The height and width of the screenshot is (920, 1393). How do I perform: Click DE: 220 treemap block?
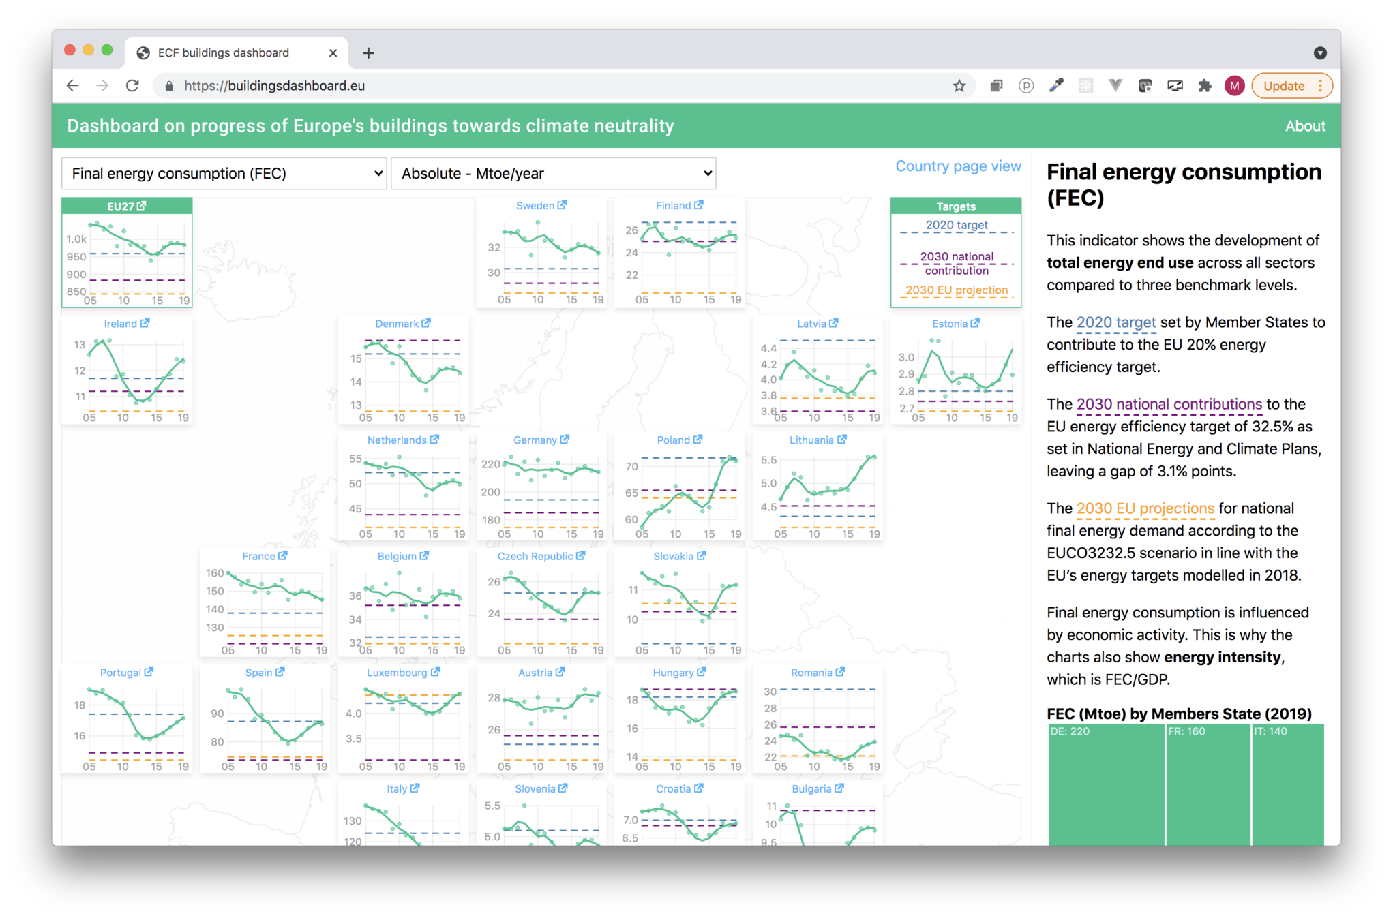pos(1105,784)
